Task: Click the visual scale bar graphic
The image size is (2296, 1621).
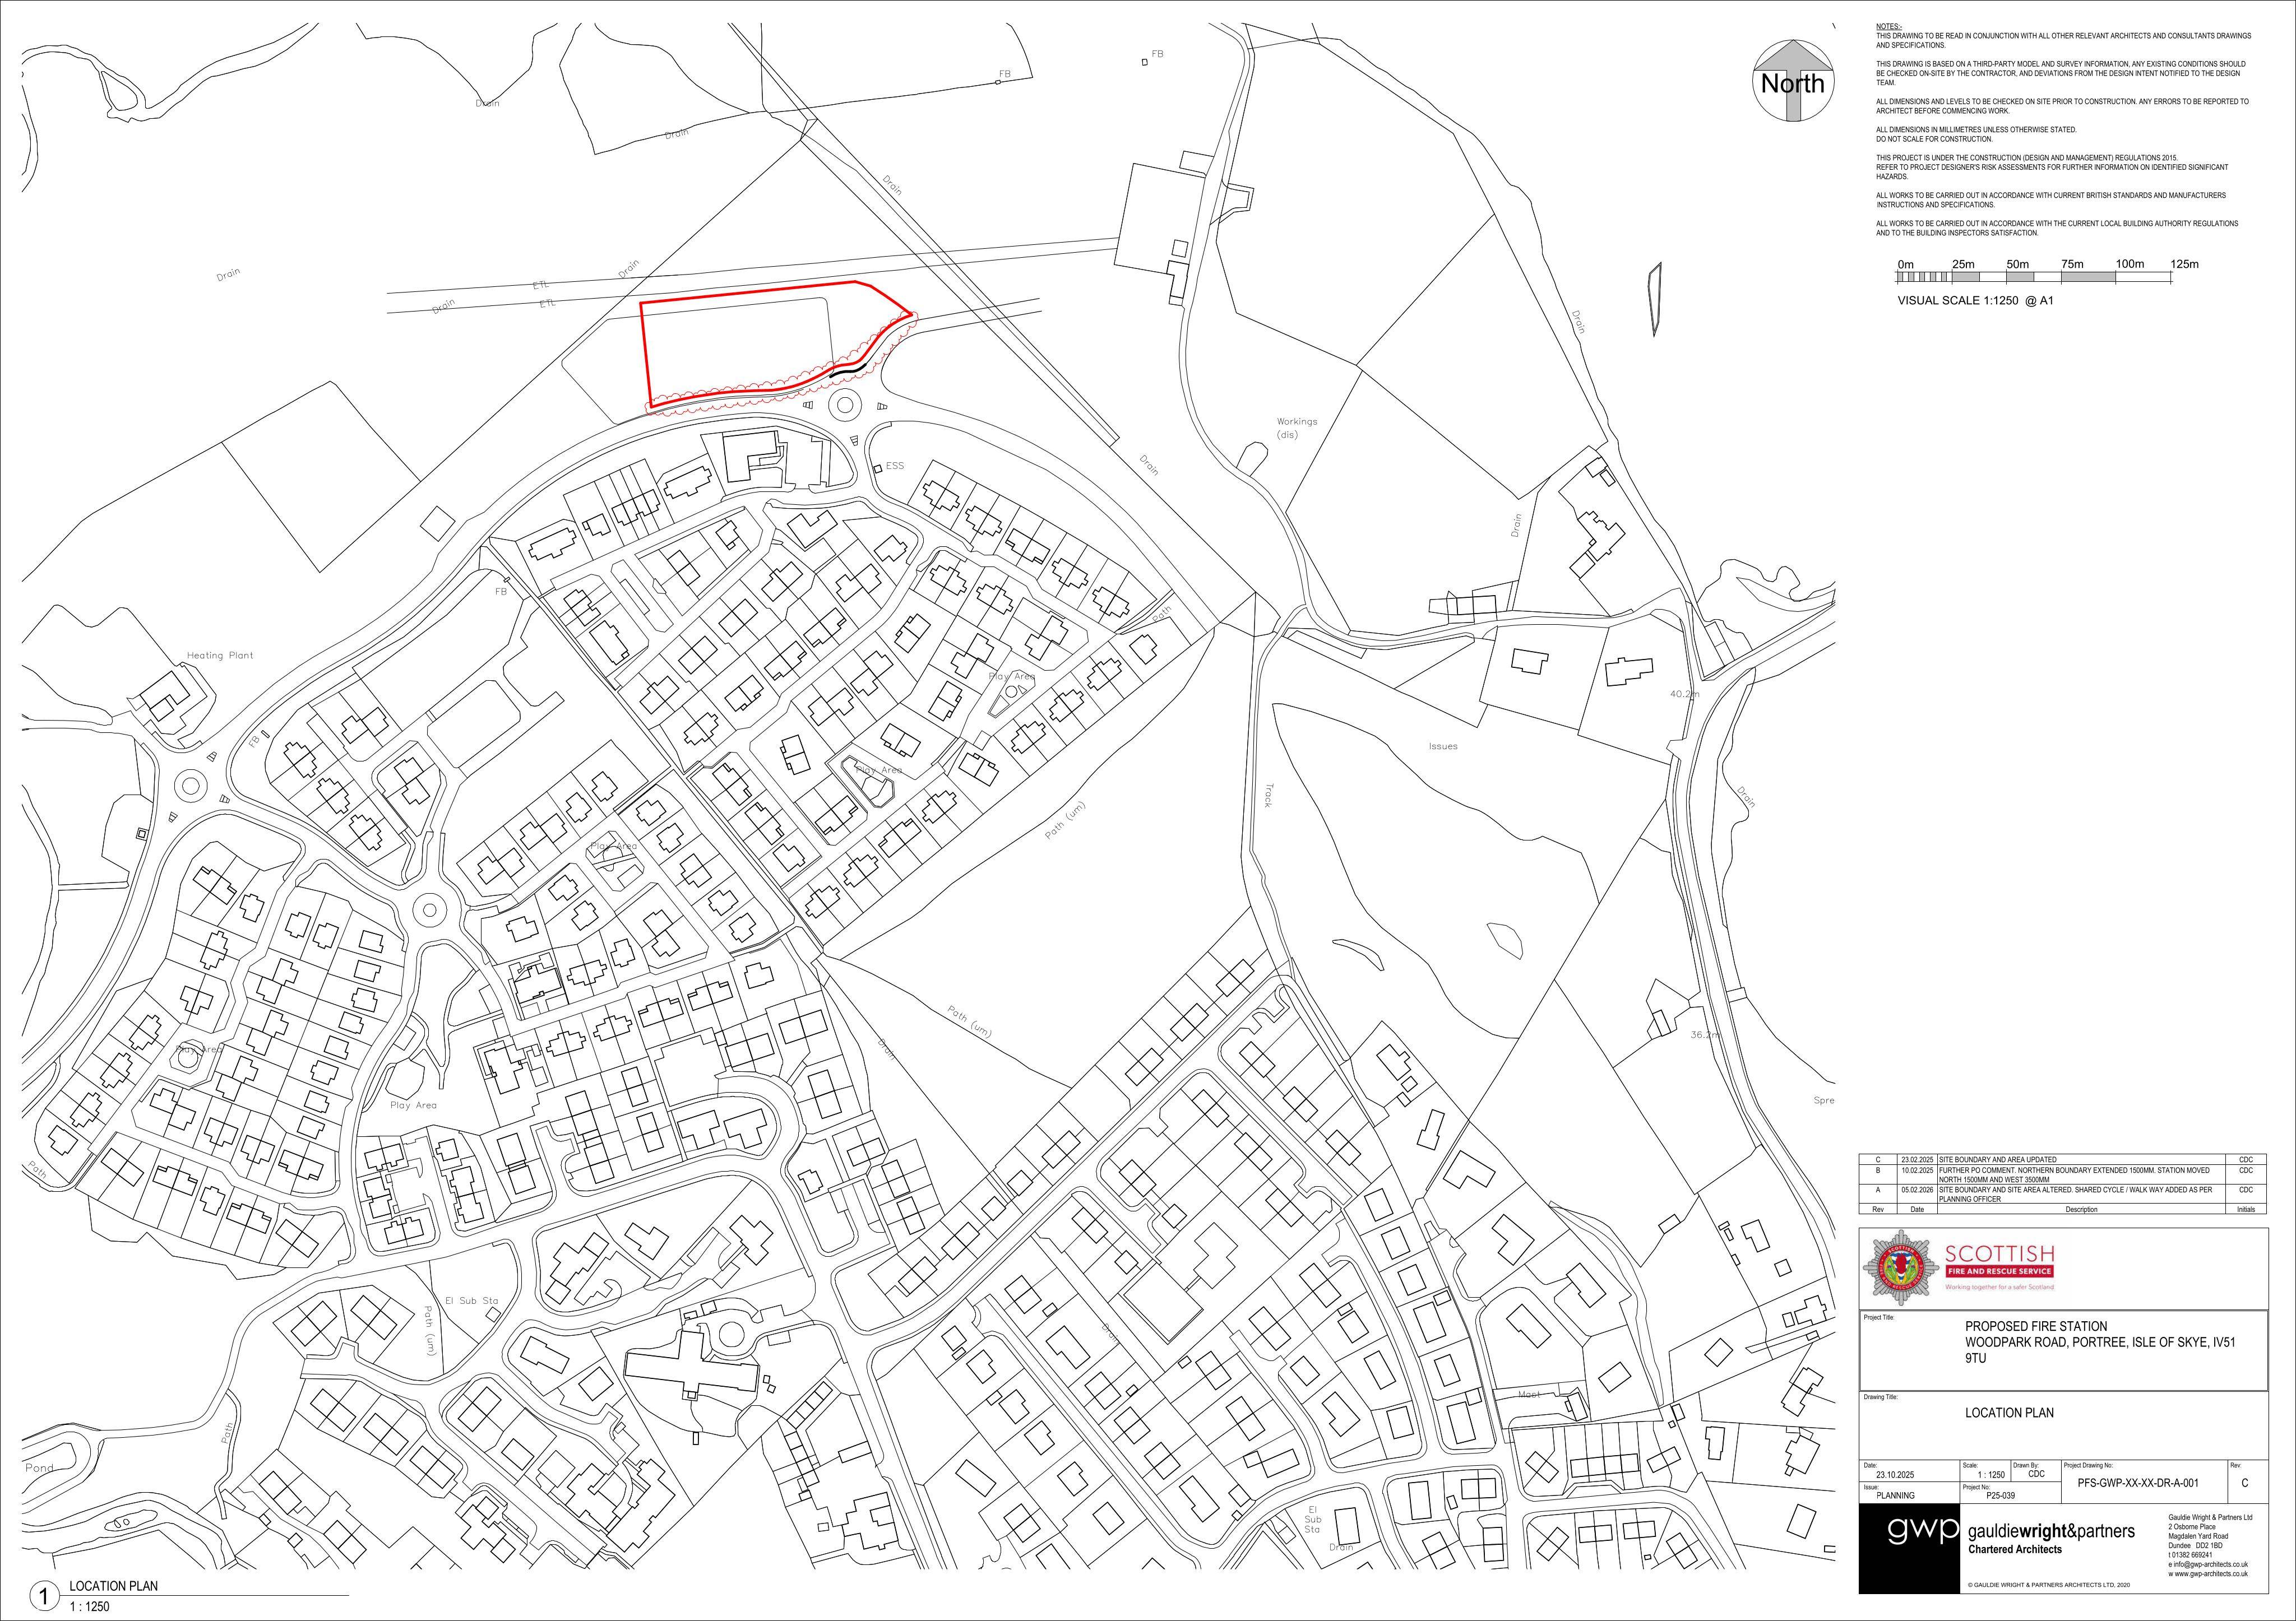Action: [x=2033, y=278]
